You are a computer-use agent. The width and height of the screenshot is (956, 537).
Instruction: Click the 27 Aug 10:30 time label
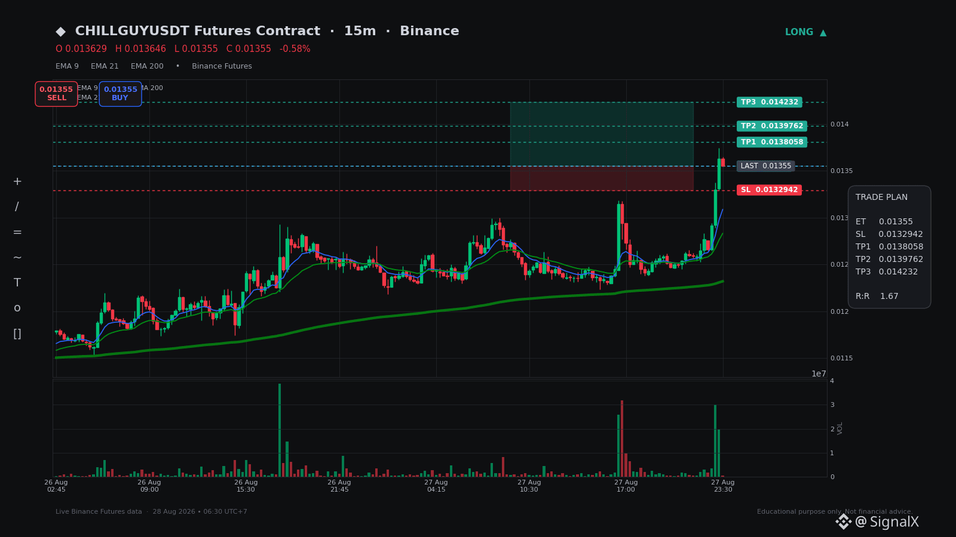point(529,486)
